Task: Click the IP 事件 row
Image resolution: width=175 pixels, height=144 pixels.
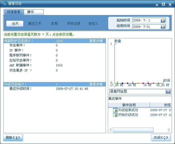Action: pyautogui.click(x=55, y=50)
